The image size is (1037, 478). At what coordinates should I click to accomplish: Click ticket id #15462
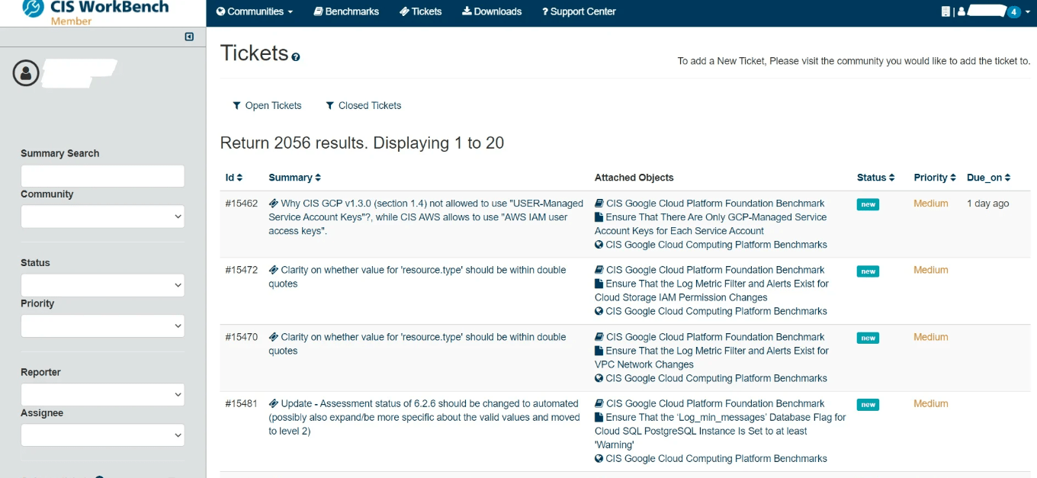click(242, 204)
